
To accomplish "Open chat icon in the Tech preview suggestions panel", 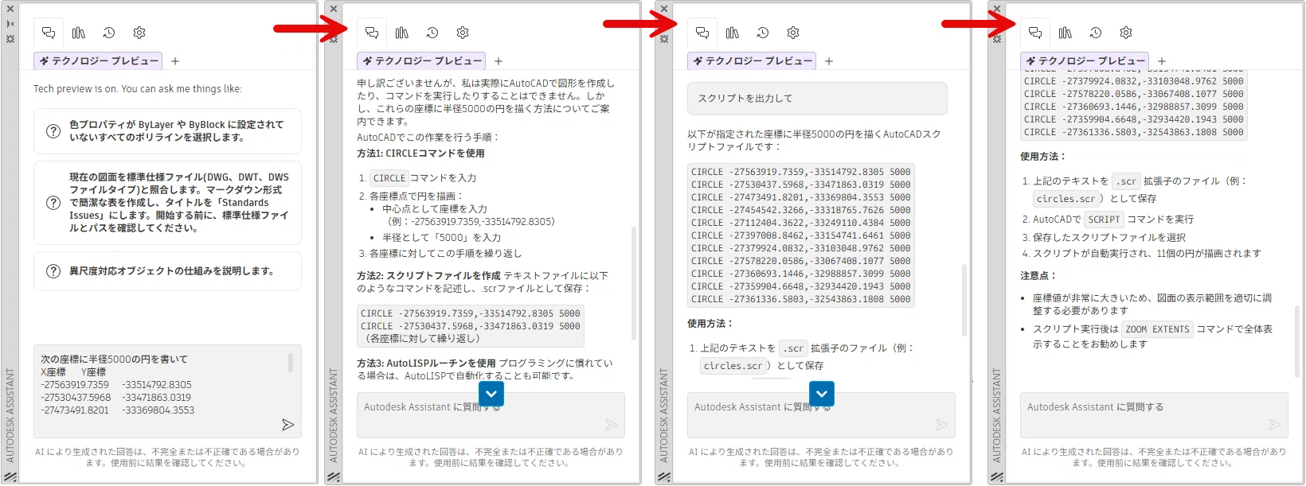I will click(x=49, y=33).
